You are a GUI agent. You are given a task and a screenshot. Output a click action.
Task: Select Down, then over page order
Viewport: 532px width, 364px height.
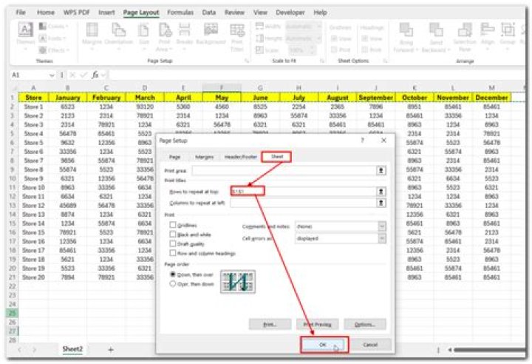tap(173, 274)
